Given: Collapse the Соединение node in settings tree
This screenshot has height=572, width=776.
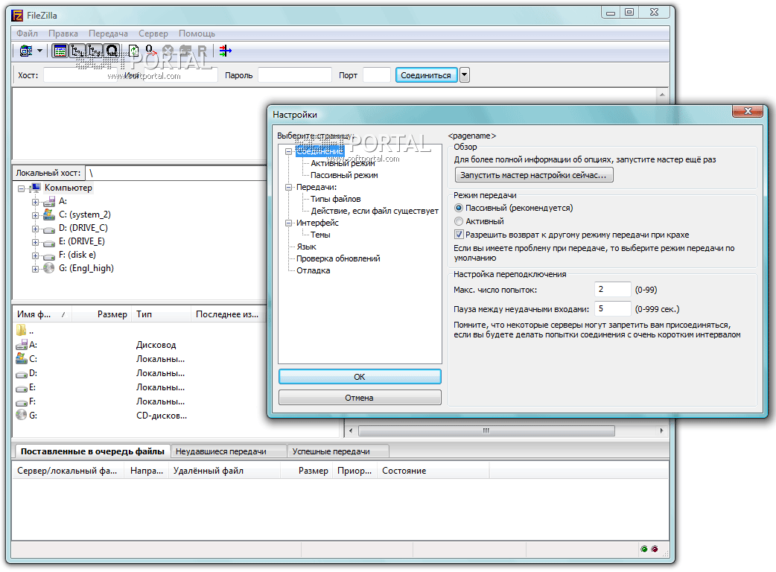Looking at the screenshot, I should [x=288, y=151].
